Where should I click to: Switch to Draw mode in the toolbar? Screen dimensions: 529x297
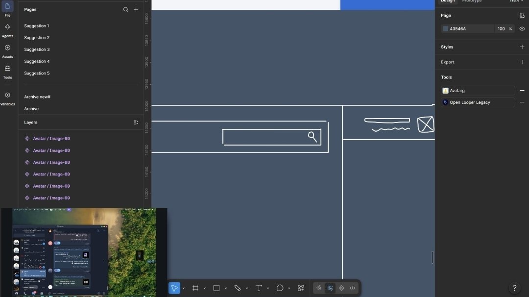[319, 288]
